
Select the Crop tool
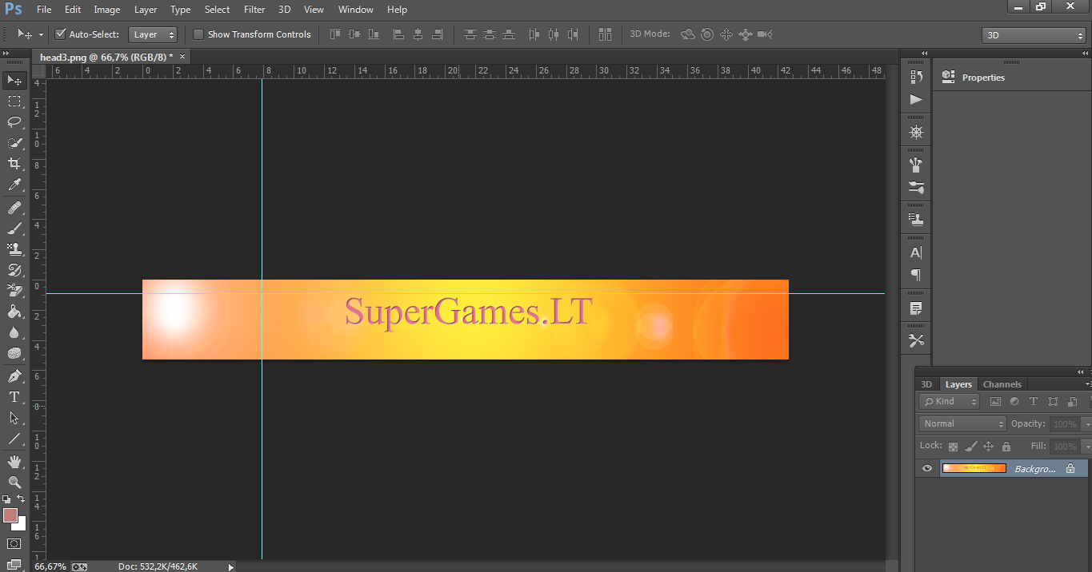point(14,164)
